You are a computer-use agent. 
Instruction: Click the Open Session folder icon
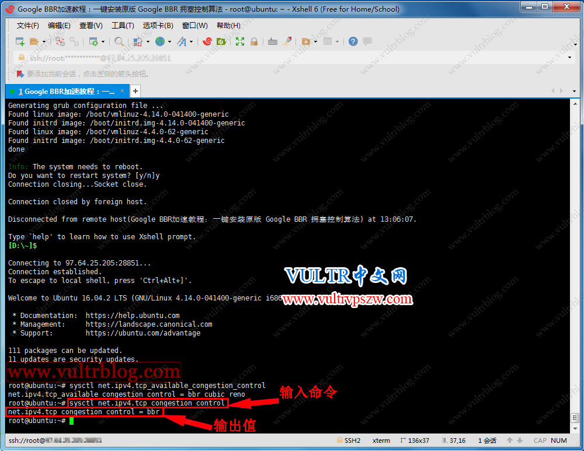[x=34, y=41]
